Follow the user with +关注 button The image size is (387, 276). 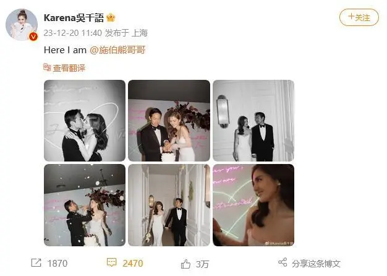(359, 17)
